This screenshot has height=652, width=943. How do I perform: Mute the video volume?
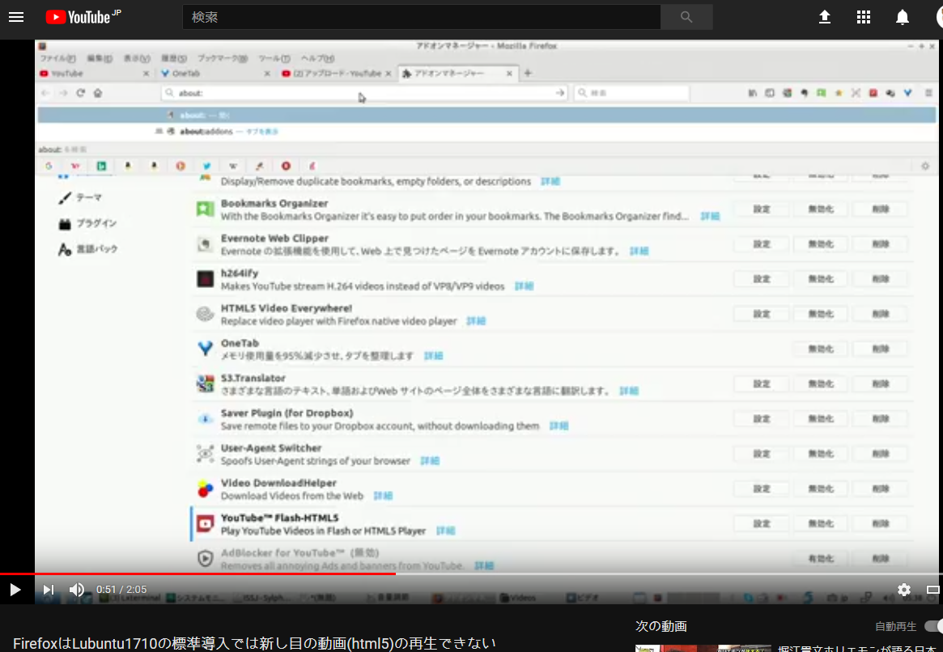tap(77, 590)
